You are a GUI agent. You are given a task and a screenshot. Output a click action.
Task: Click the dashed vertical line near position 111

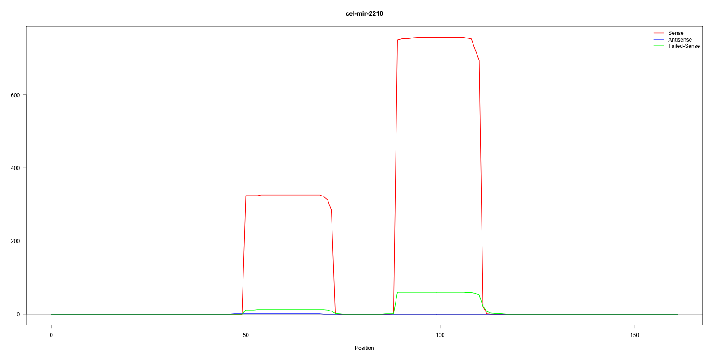pos(483,179)
